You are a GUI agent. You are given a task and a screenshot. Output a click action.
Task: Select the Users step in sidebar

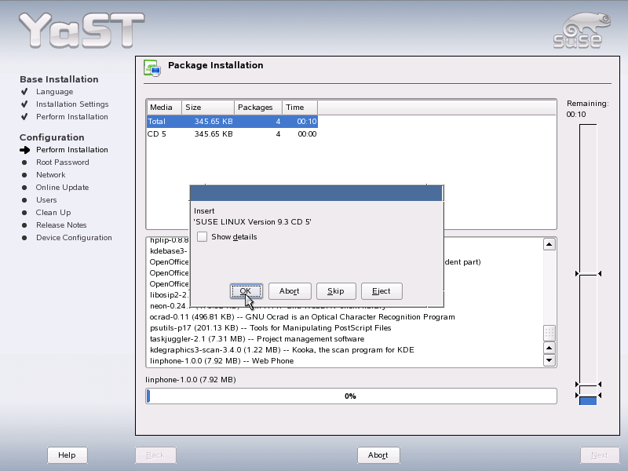click(46, 200)
